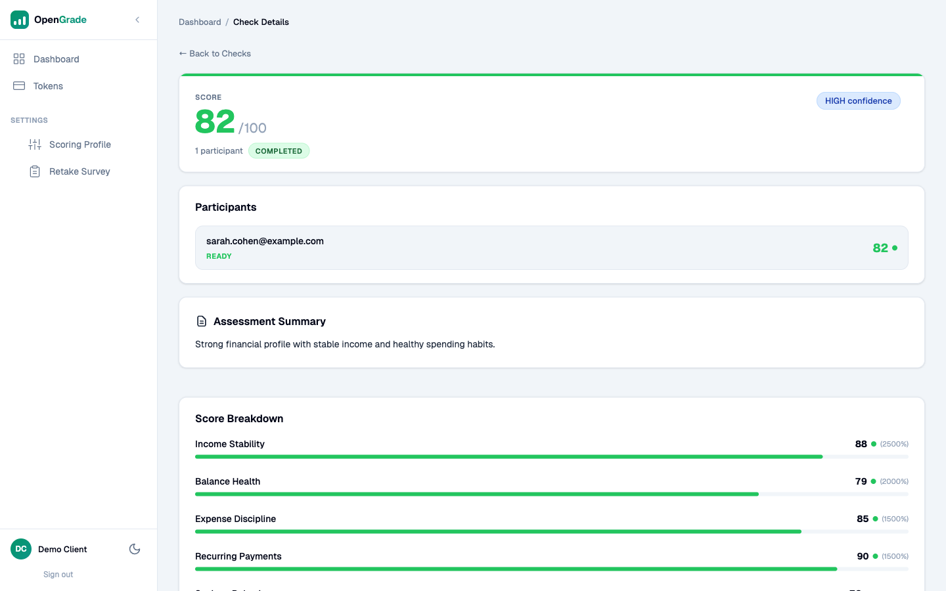This screenshot has width=946, height=591.
Task: Click the OpenGrade logo icon
Action: click(19, 20)
